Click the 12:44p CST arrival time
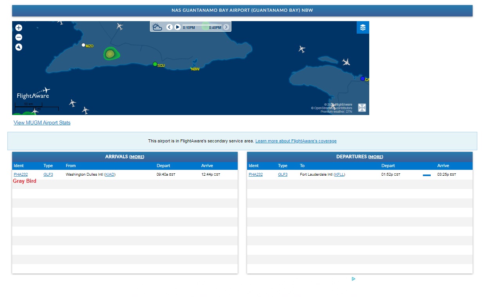Image resolution: width=482 pixels, height=297 pixels. 211,175
